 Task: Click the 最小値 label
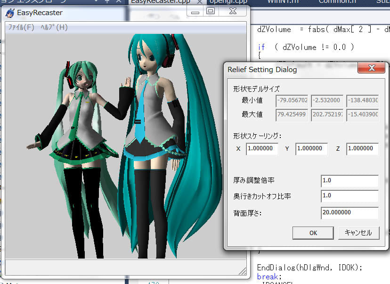tap(252, 100)
